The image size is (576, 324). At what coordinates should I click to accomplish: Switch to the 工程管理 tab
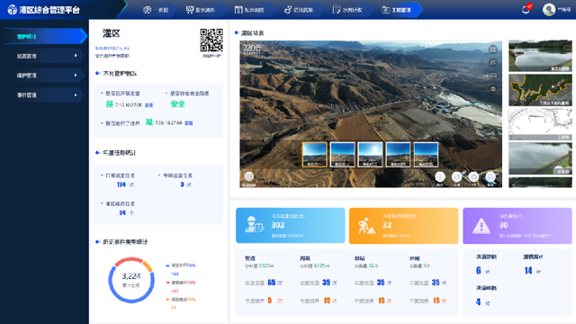[397, 10]
